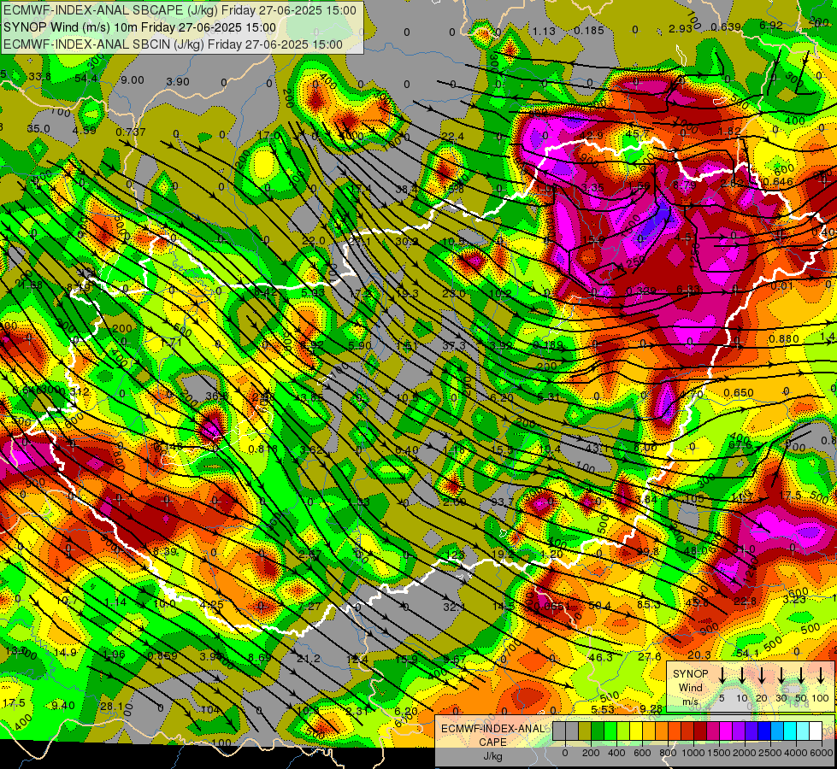
Task: Click the '37.3' value on the map
Action: pyautogui.click(x=454, y=346)
